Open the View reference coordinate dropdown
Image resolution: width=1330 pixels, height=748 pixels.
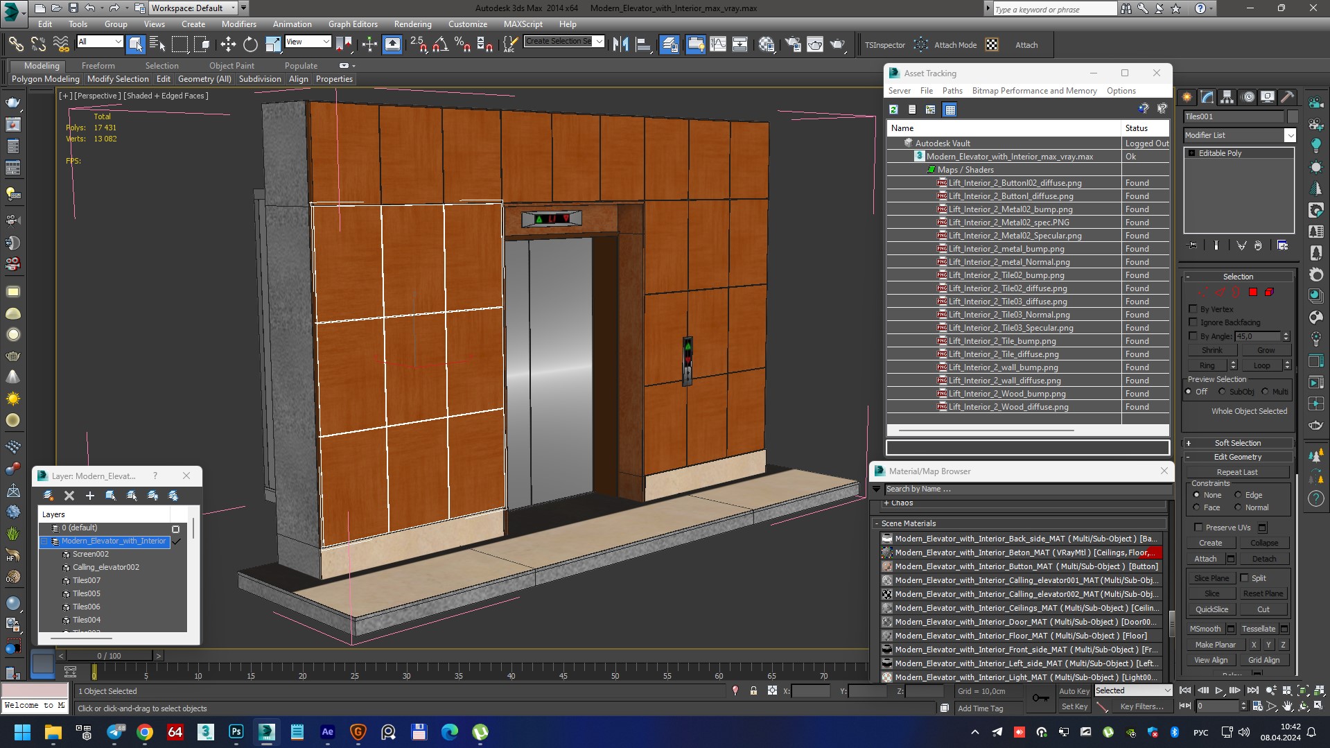point(326,42)
